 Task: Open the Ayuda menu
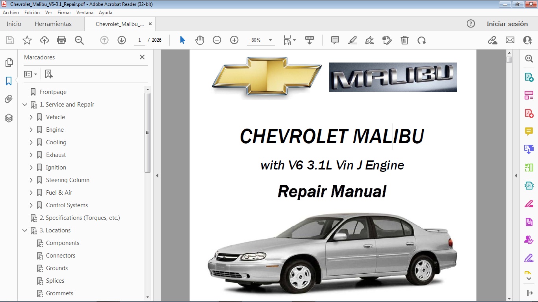[106, 13]
